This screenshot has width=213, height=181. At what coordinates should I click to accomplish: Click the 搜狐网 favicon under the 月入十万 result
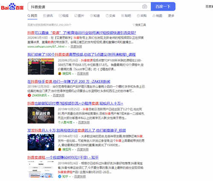(x=60, y=149)
